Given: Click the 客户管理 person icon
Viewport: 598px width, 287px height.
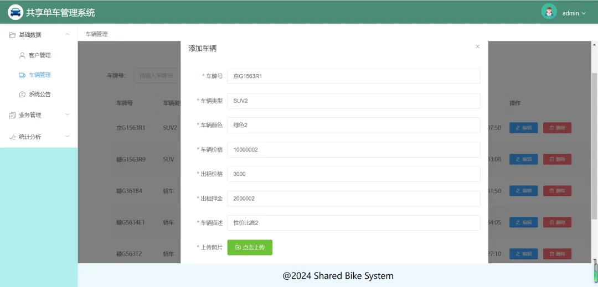Looking at the screenshot, I should [x=22, y=55].
